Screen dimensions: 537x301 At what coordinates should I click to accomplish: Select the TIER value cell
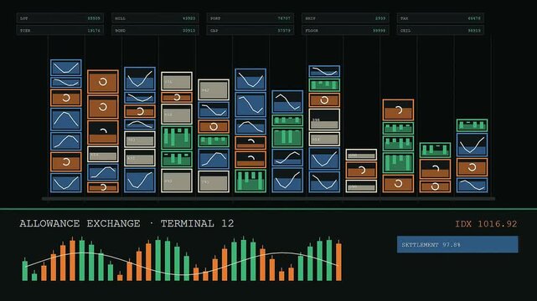click(x=60, y=30)
